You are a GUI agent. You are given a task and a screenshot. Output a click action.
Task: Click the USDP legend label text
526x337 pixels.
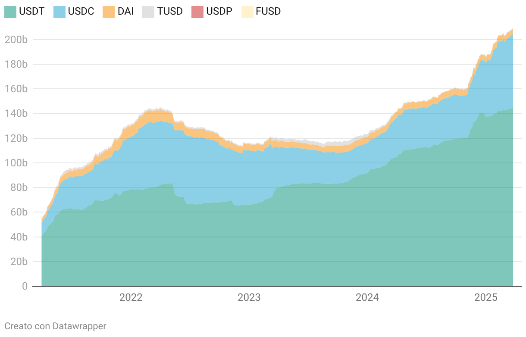pyautogui.click(x=219, y=12)
